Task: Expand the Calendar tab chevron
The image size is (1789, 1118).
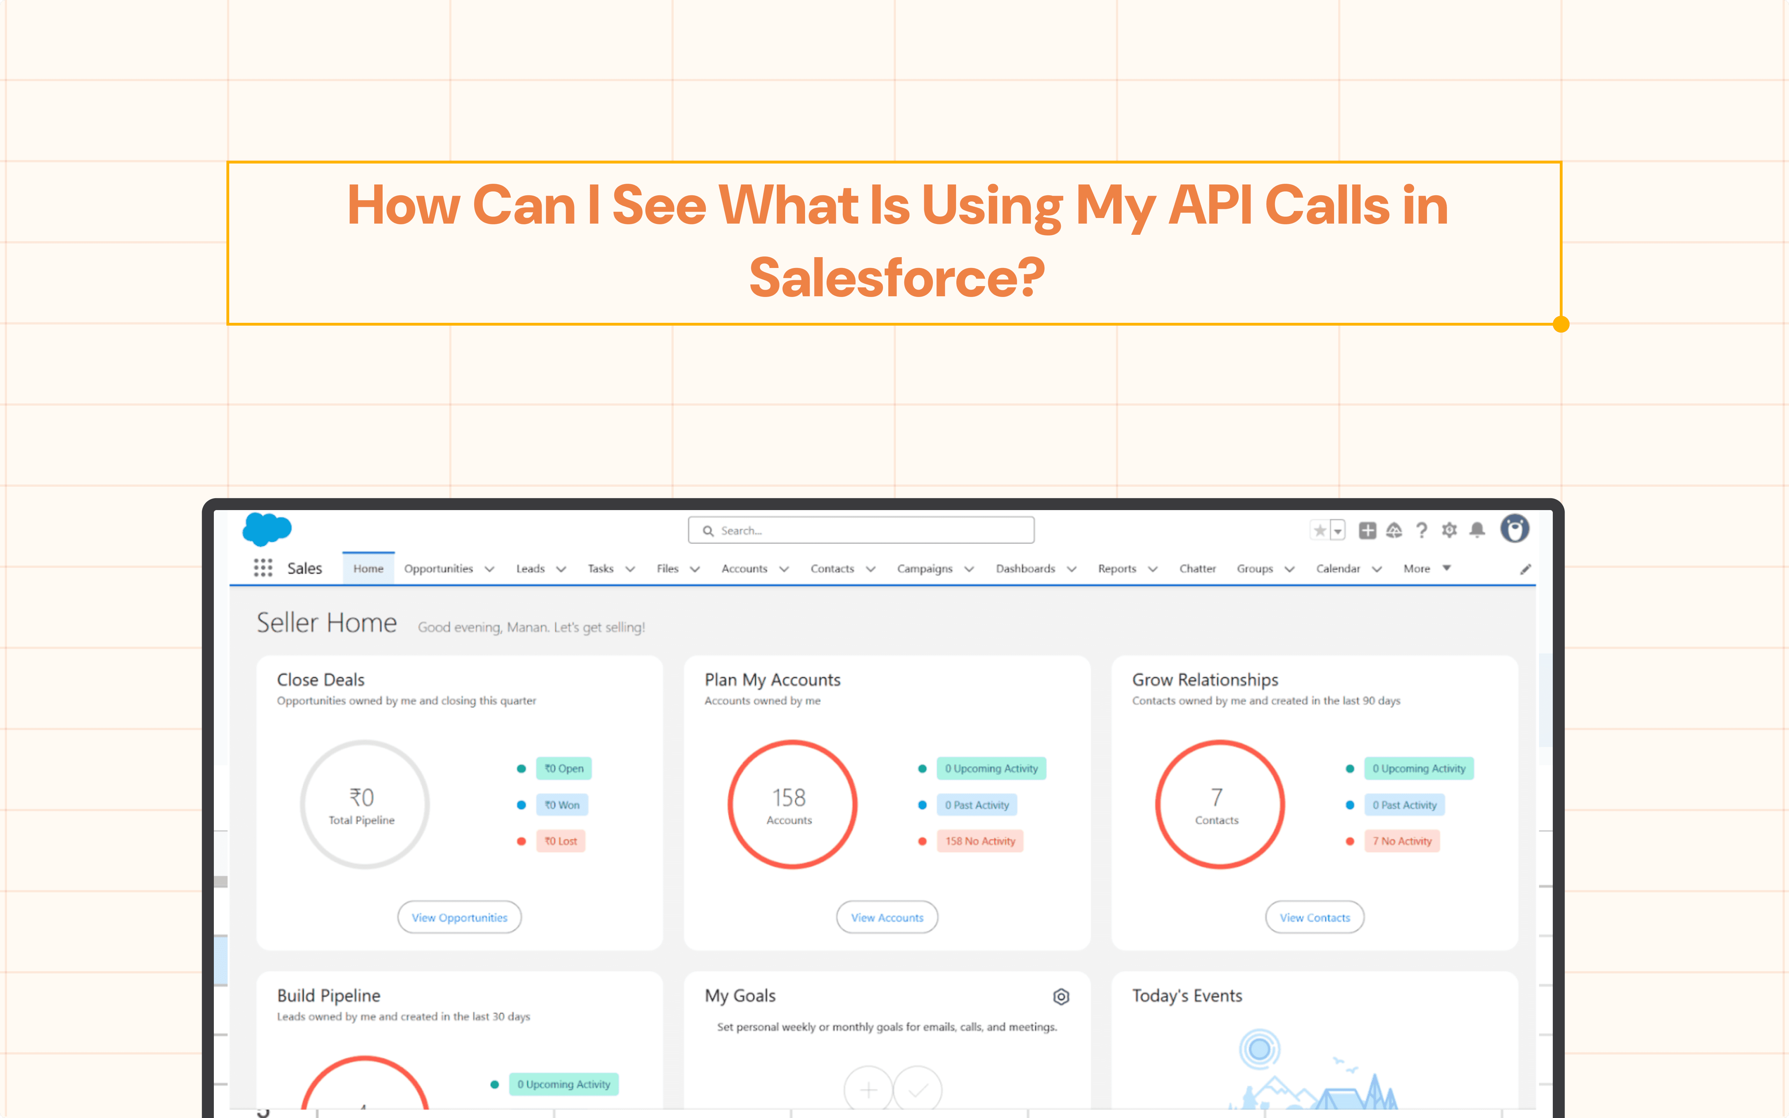Action: point(1376,569)
